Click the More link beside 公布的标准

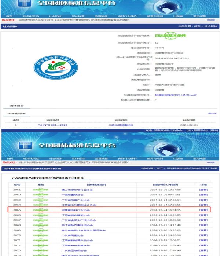pos(212,113)
